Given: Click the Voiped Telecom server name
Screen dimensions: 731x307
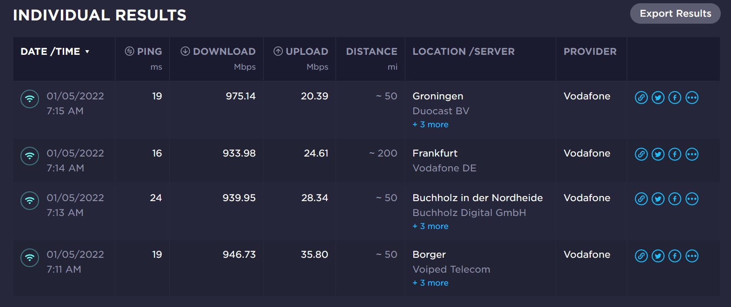Looking at the screenshot, I should 451,269.
